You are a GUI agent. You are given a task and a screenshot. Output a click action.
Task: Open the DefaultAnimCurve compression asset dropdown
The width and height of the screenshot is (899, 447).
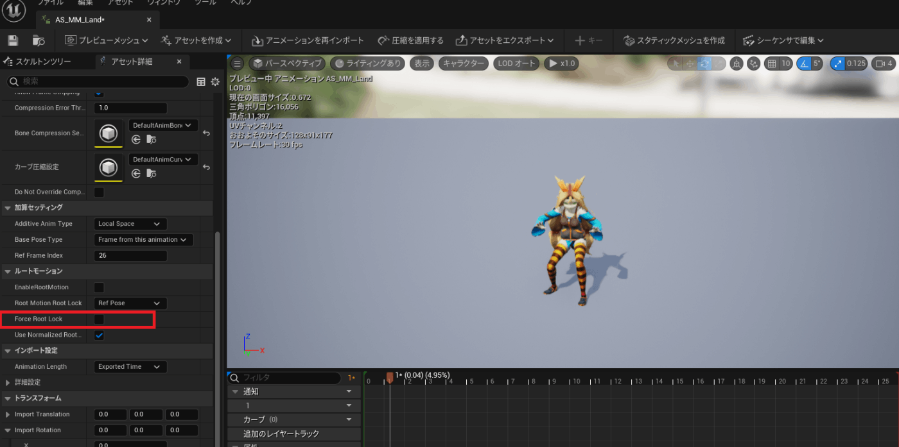(164, 159)
